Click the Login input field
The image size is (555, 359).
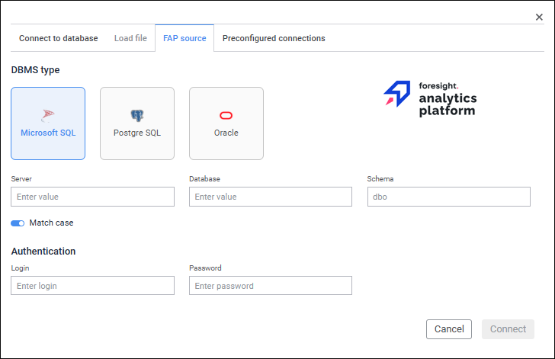click(93, 286)
